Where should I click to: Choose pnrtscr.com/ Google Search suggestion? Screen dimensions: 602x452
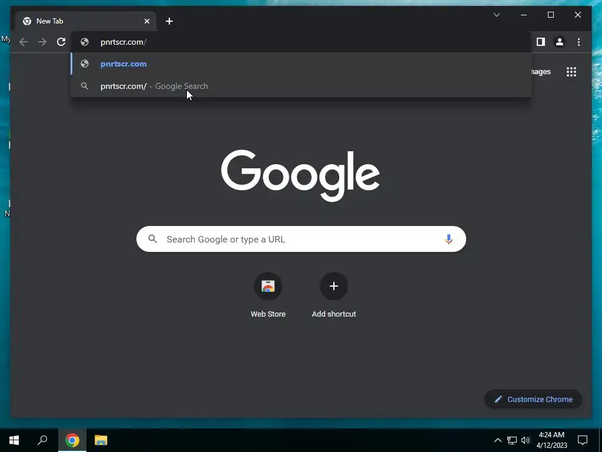point(302,86)
